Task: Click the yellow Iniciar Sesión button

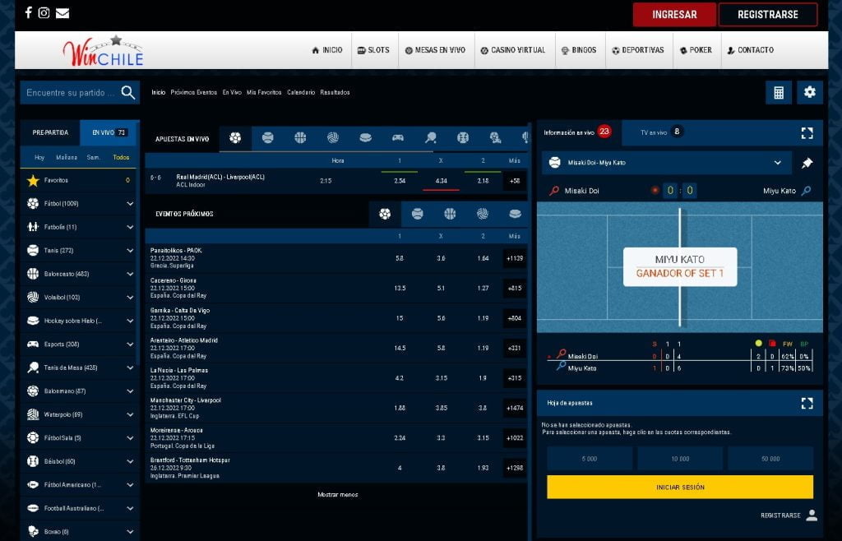Action: point(680,488)
